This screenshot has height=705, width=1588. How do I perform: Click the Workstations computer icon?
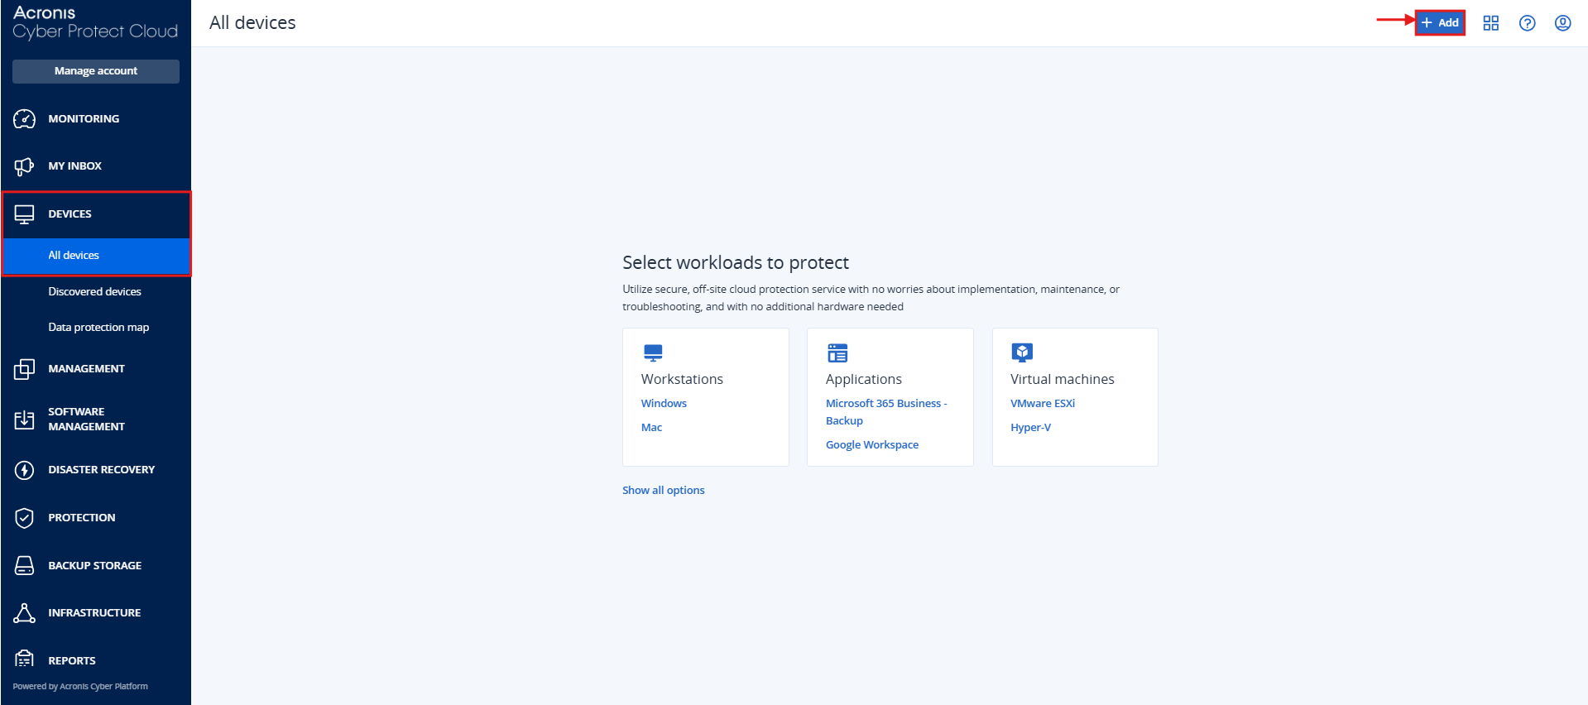coord(653,353)
